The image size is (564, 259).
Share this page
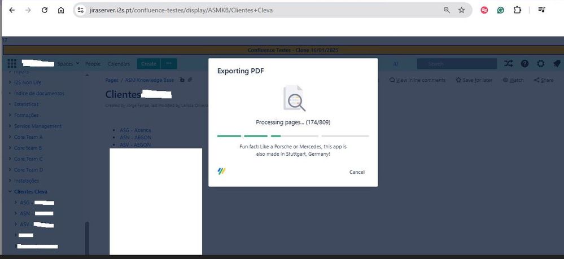click(x=544, y=80)
